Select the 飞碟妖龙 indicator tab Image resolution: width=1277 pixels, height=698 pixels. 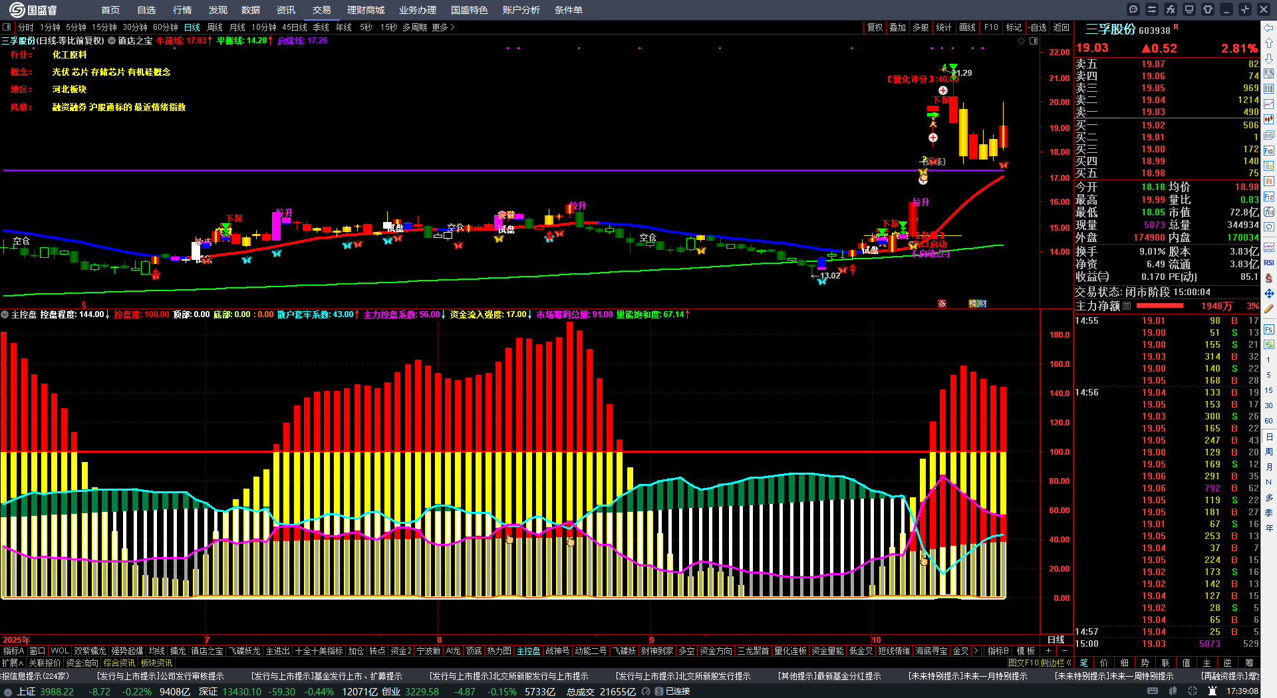(x=245, y=651)
